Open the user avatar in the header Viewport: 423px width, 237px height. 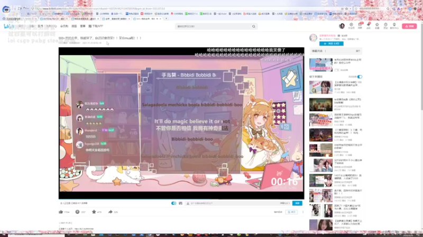[342, 26]
